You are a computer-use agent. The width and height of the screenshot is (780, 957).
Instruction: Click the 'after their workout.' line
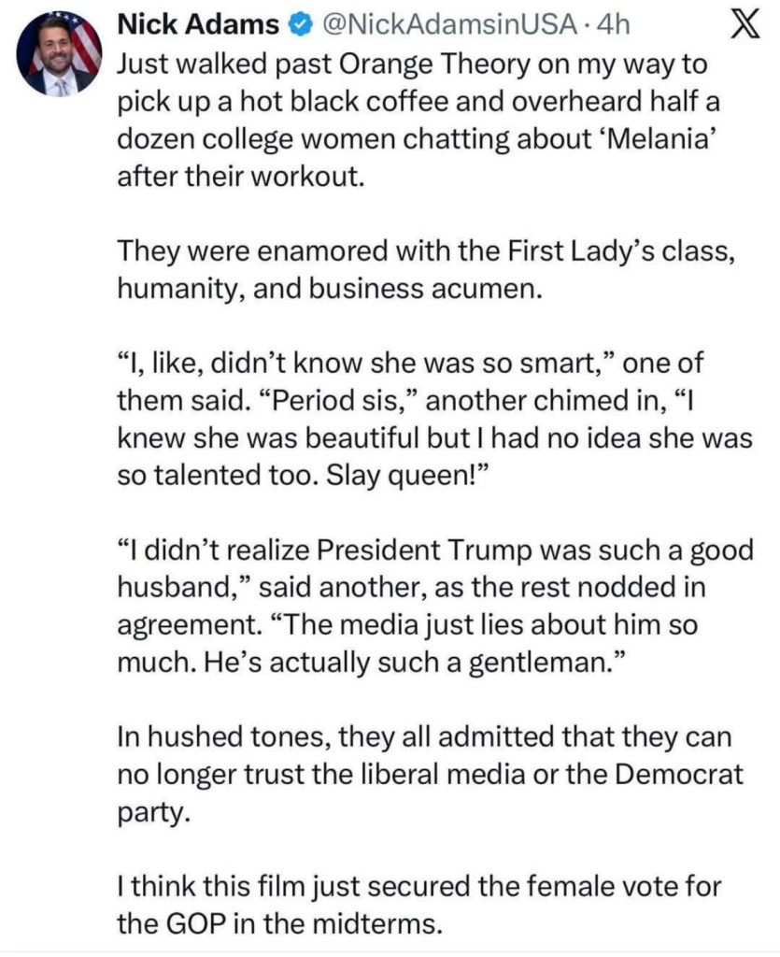pyautogui.click(x=241, y=177)
